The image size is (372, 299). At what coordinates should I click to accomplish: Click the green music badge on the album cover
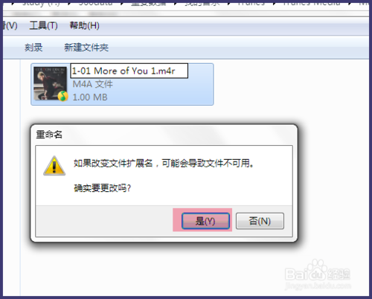[x=63, y=96]
